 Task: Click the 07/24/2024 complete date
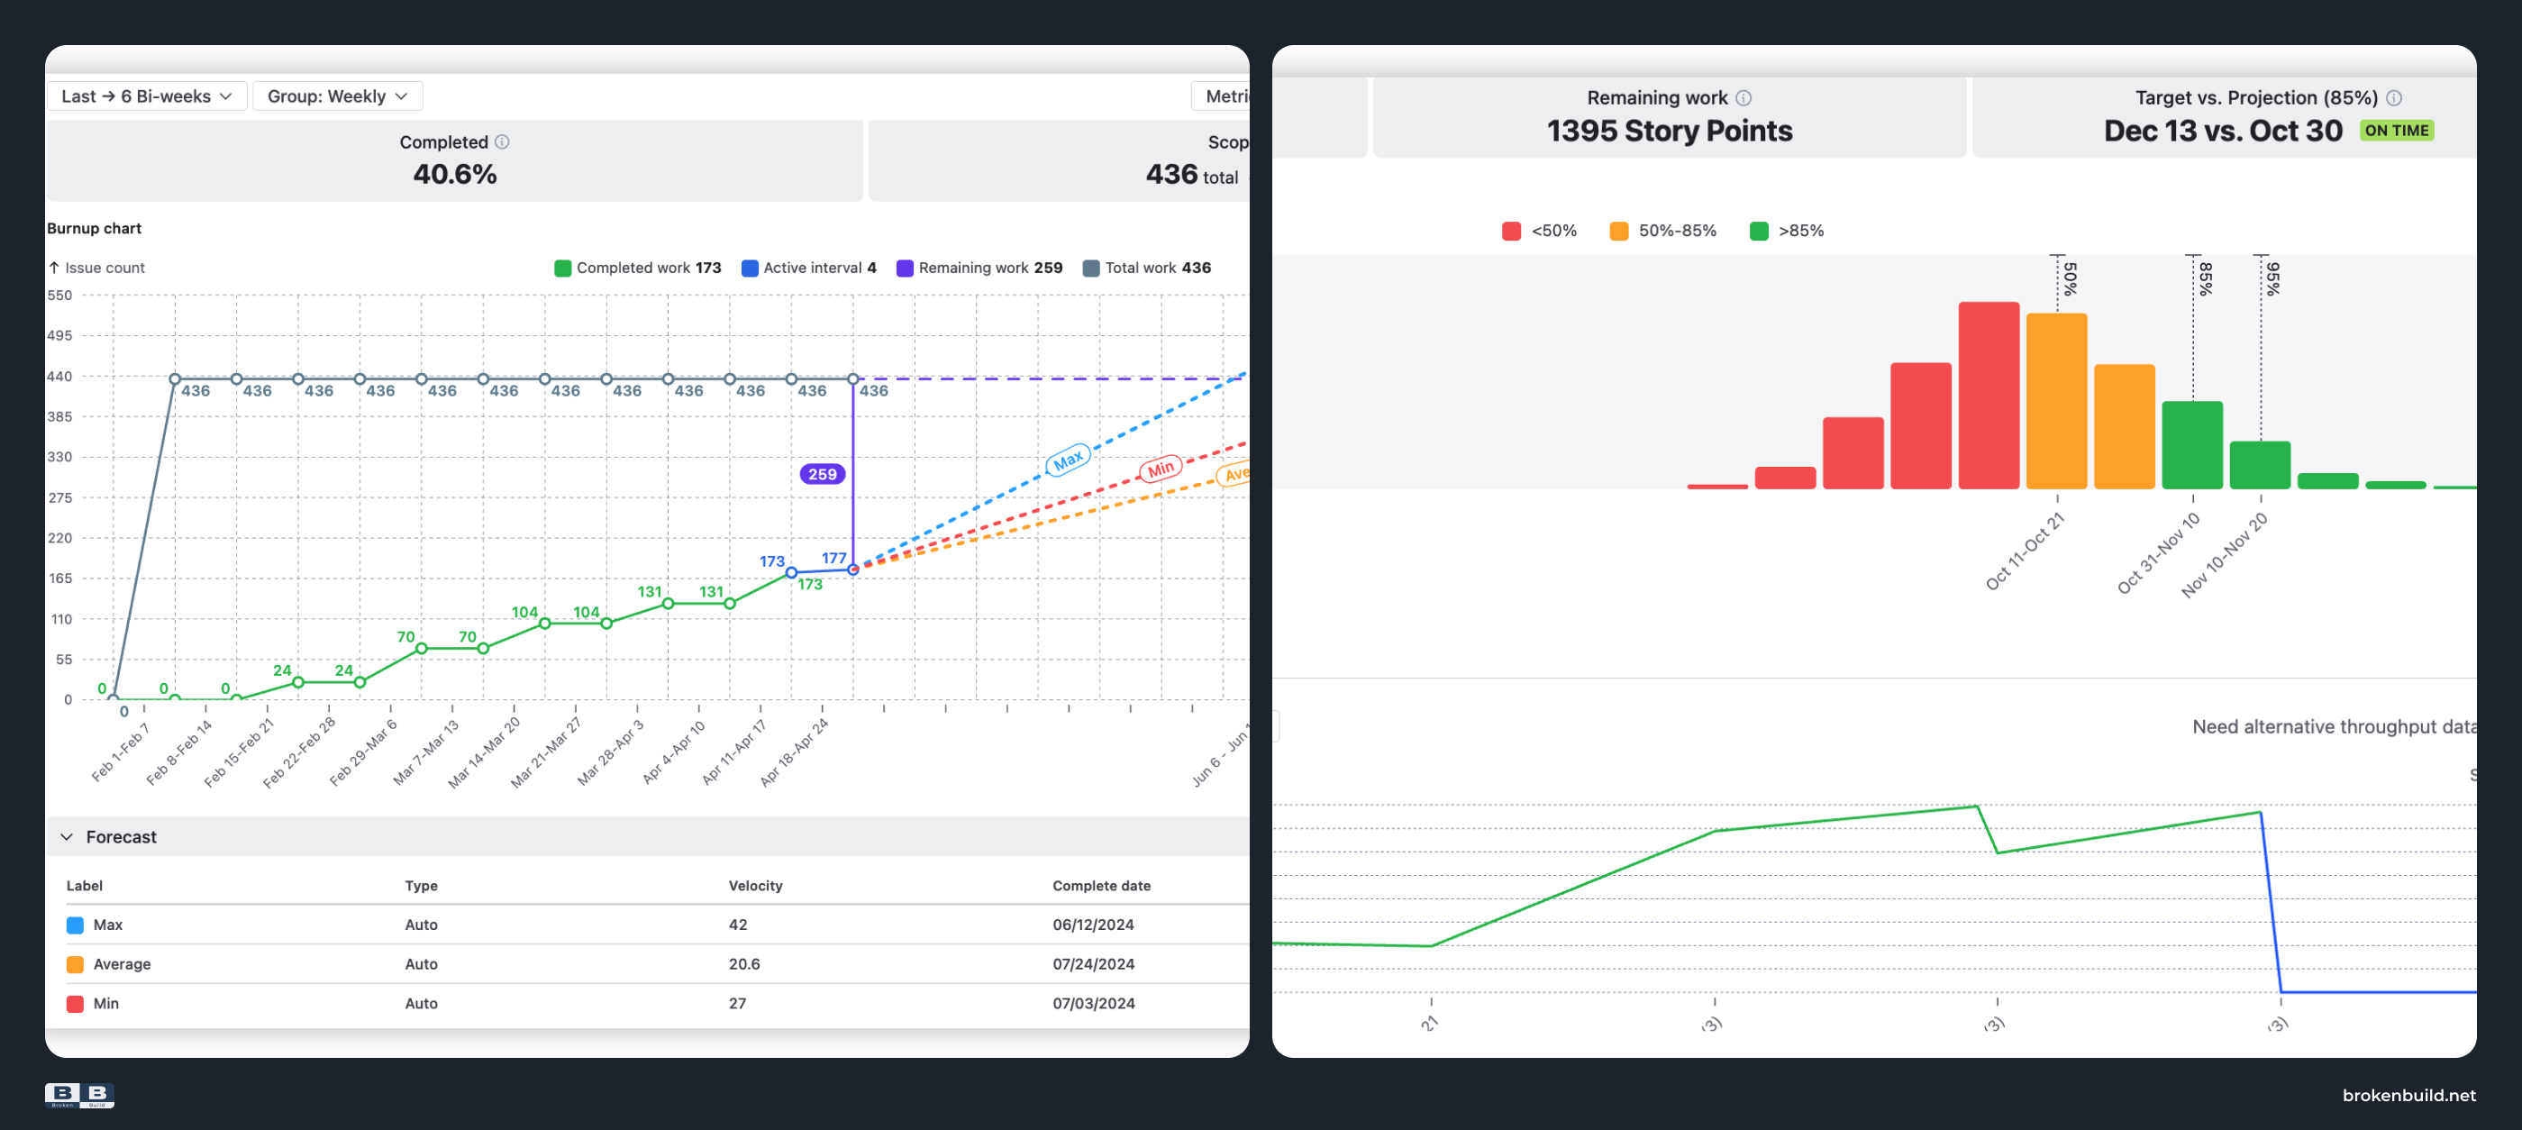(1094, 964)
